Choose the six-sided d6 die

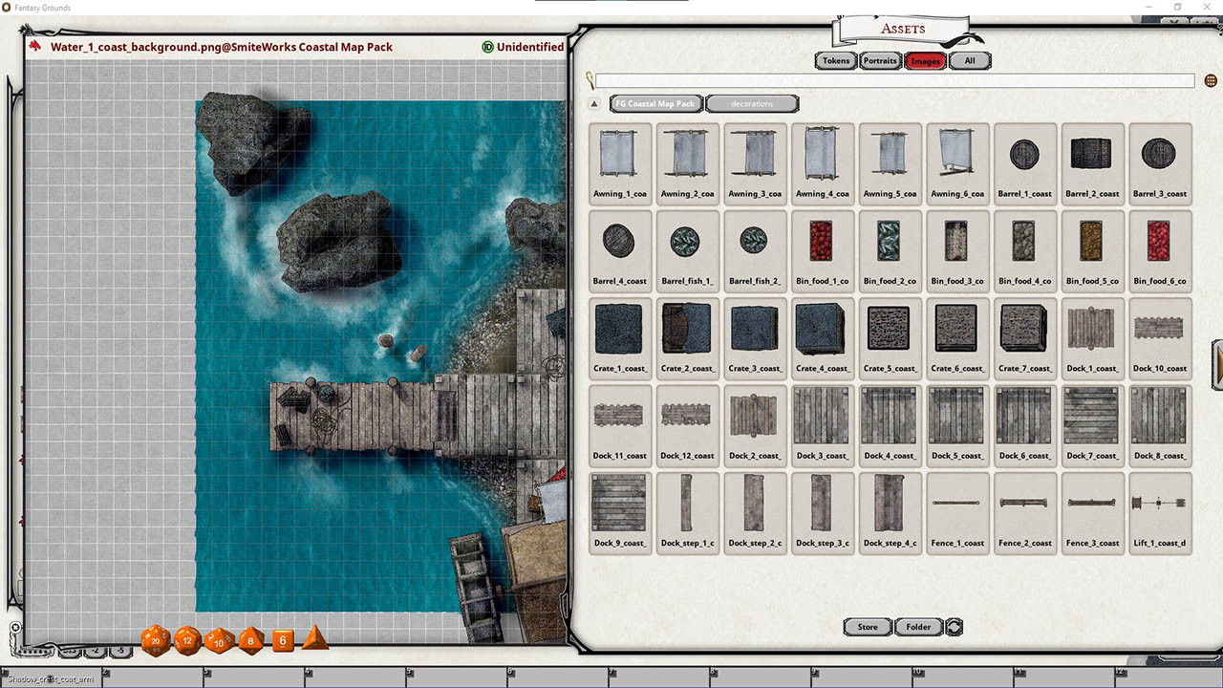tap(283, 640)
